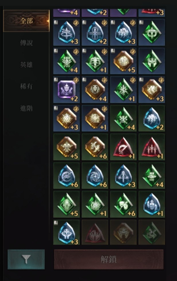Pick the red triangle gem with scythe symbol
This screenshot has height=281, width=177.
(x=123, y=147)
